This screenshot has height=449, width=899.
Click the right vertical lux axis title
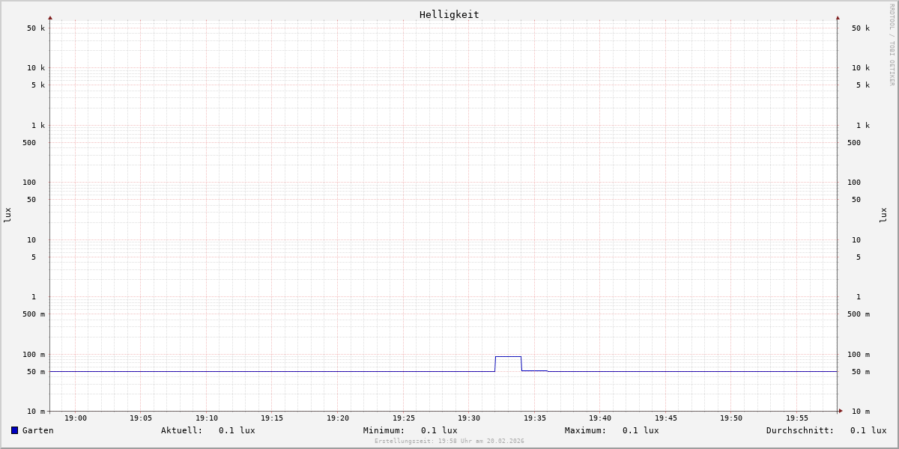pos(883,215)
